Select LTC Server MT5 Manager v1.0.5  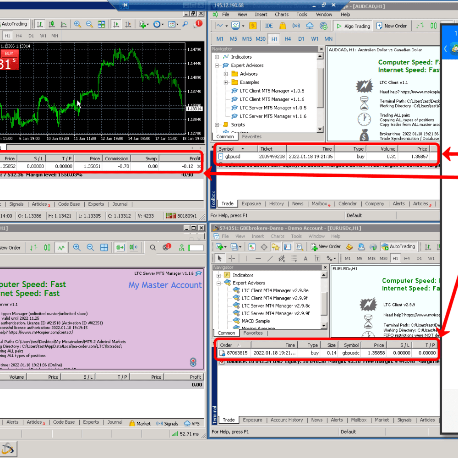tap(273, 108)
